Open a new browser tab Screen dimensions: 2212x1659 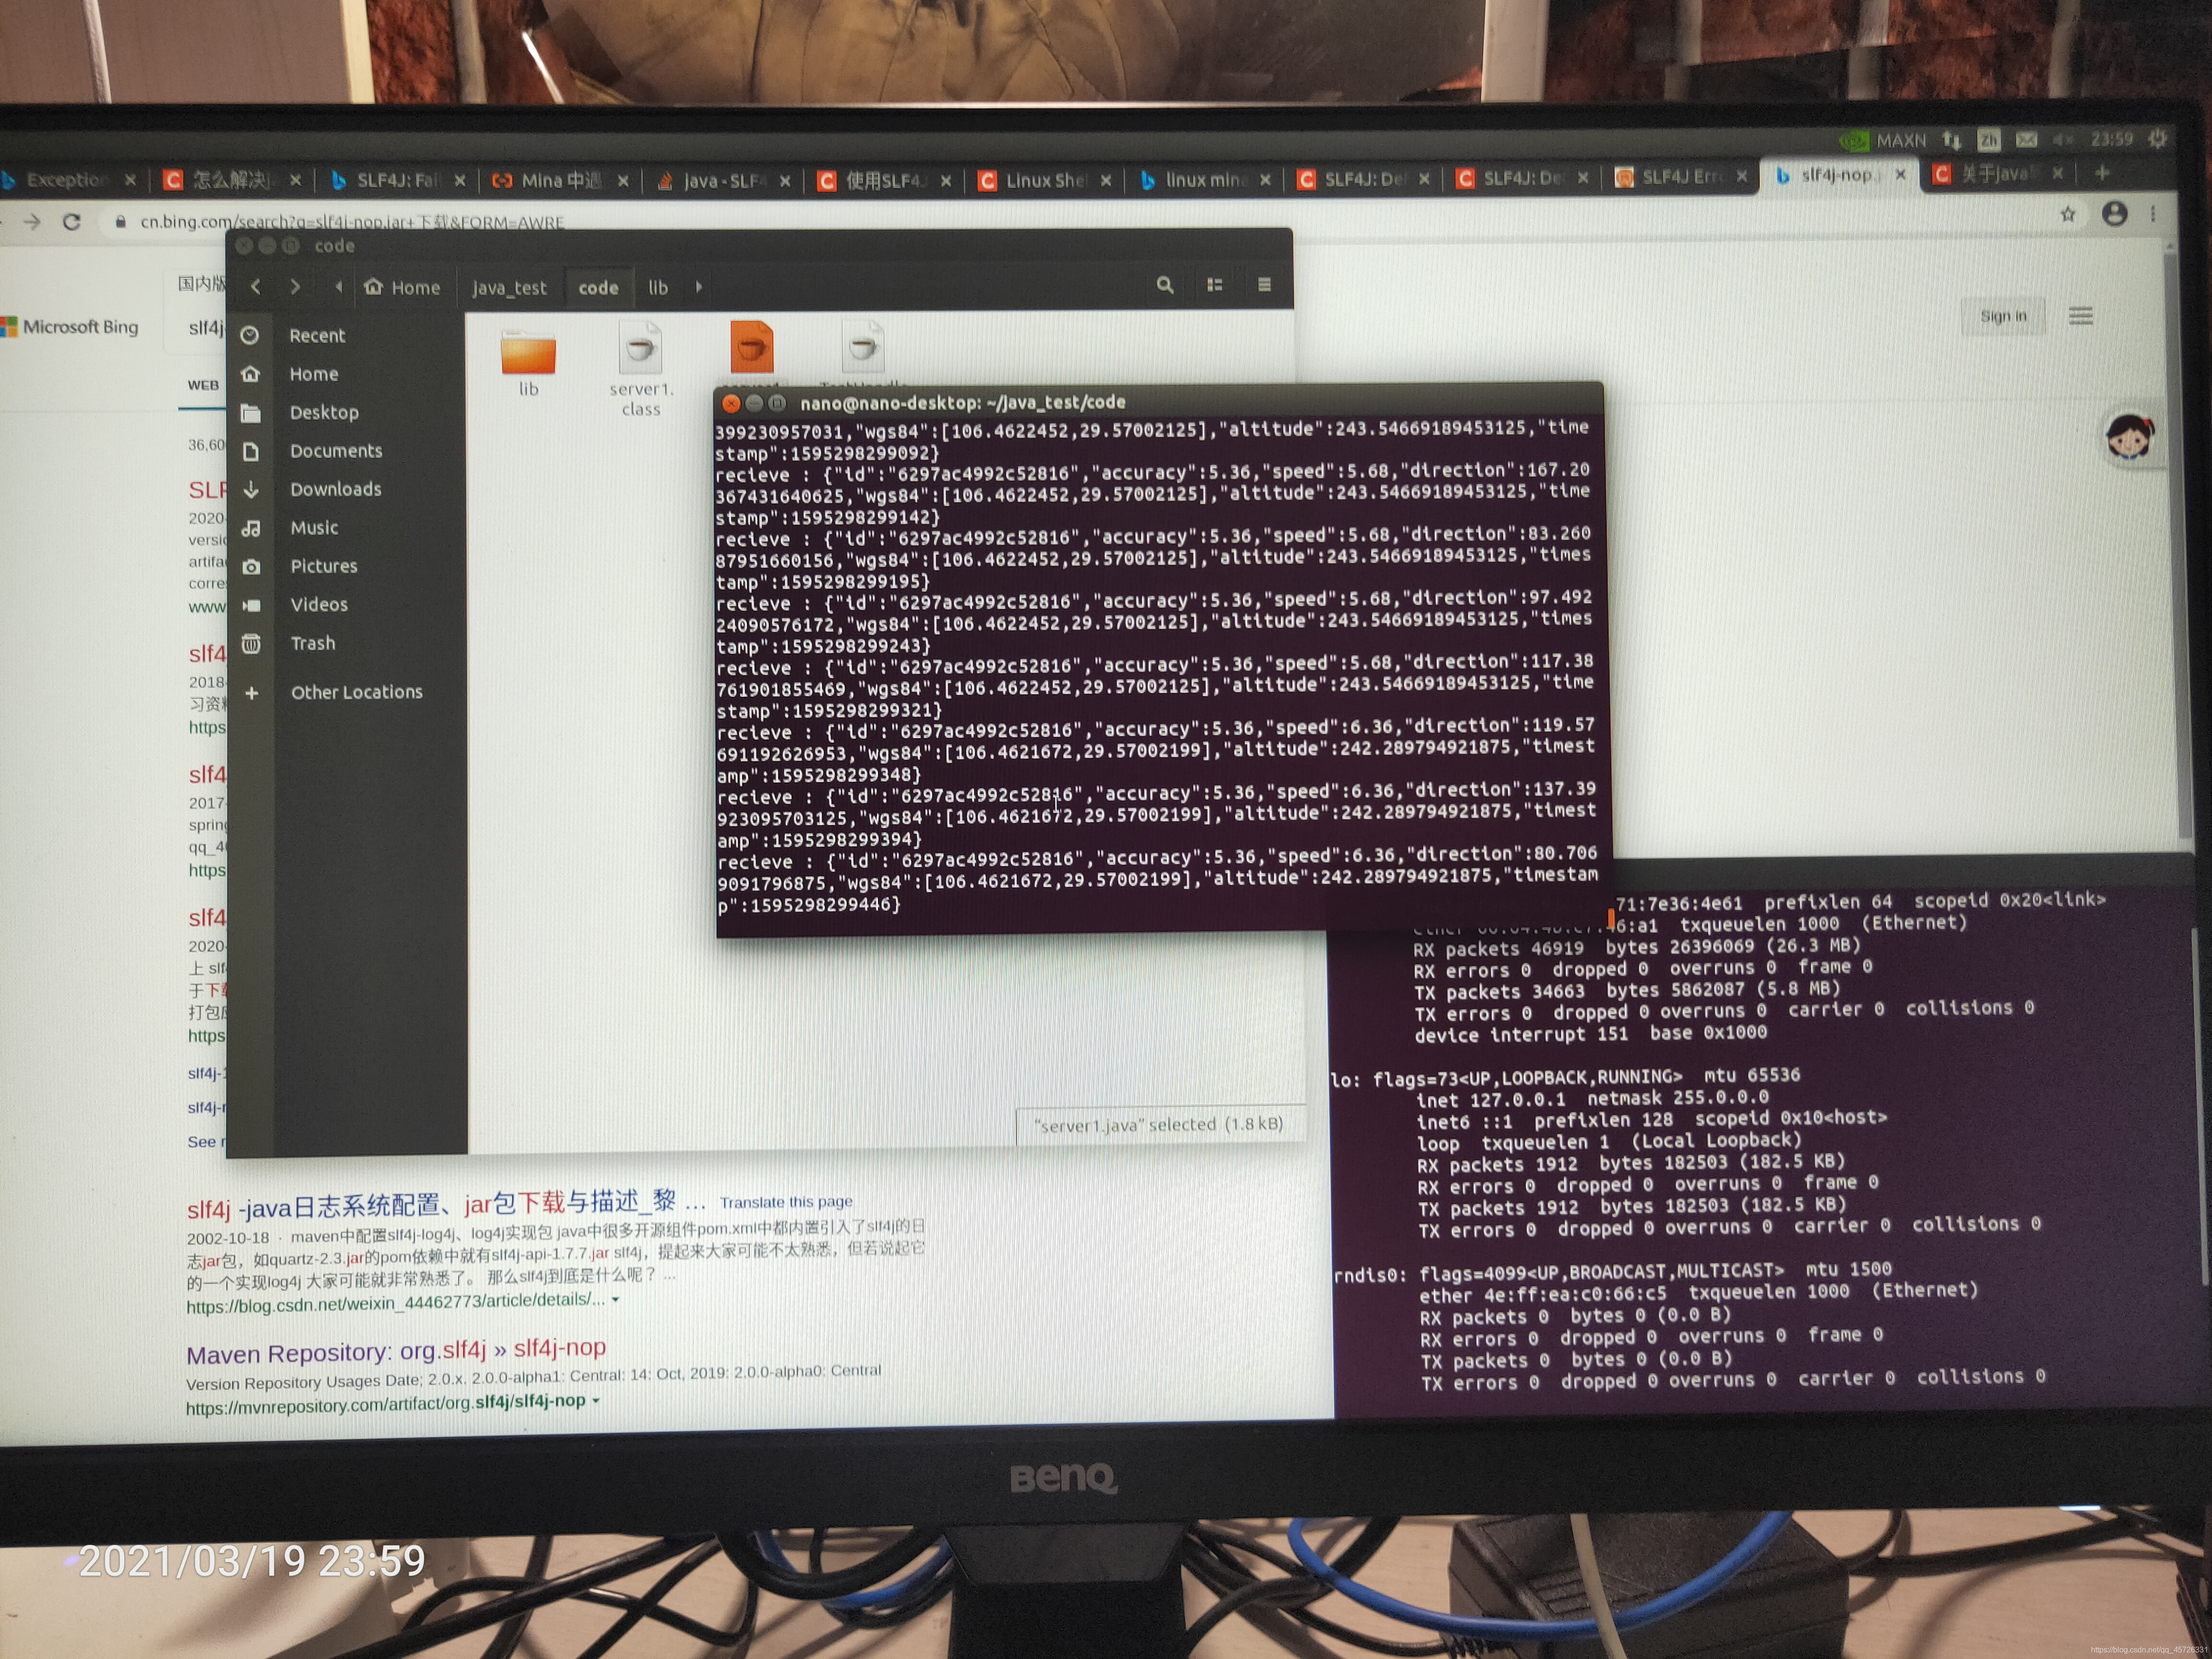(2102, 173)
